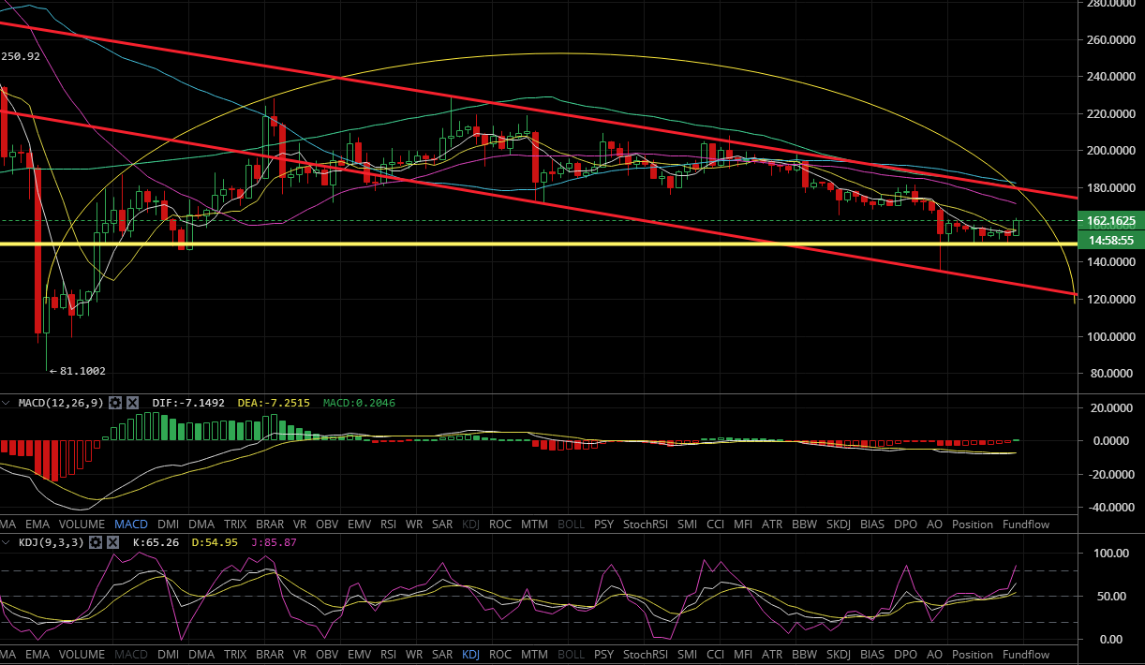Select StochRSI in the MACD panel's indicator row
The height and width of the screenshot is (665, 1145).
(x=645, y=525)
